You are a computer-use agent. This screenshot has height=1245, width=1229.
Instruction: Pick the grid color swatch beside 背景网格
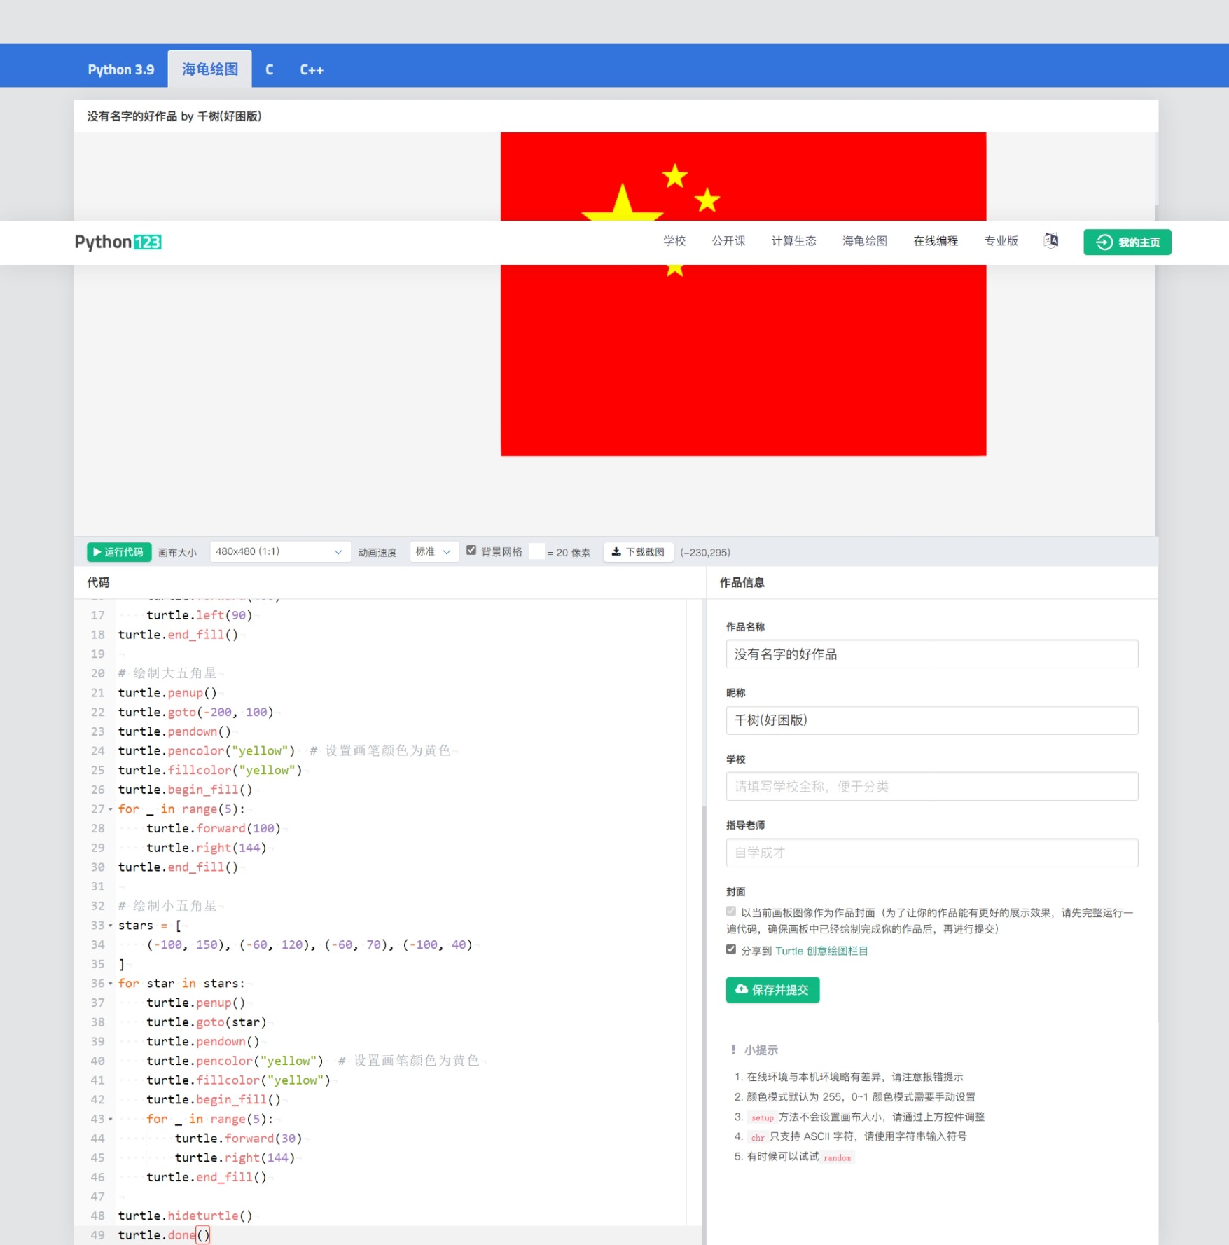tap(536, 551)
